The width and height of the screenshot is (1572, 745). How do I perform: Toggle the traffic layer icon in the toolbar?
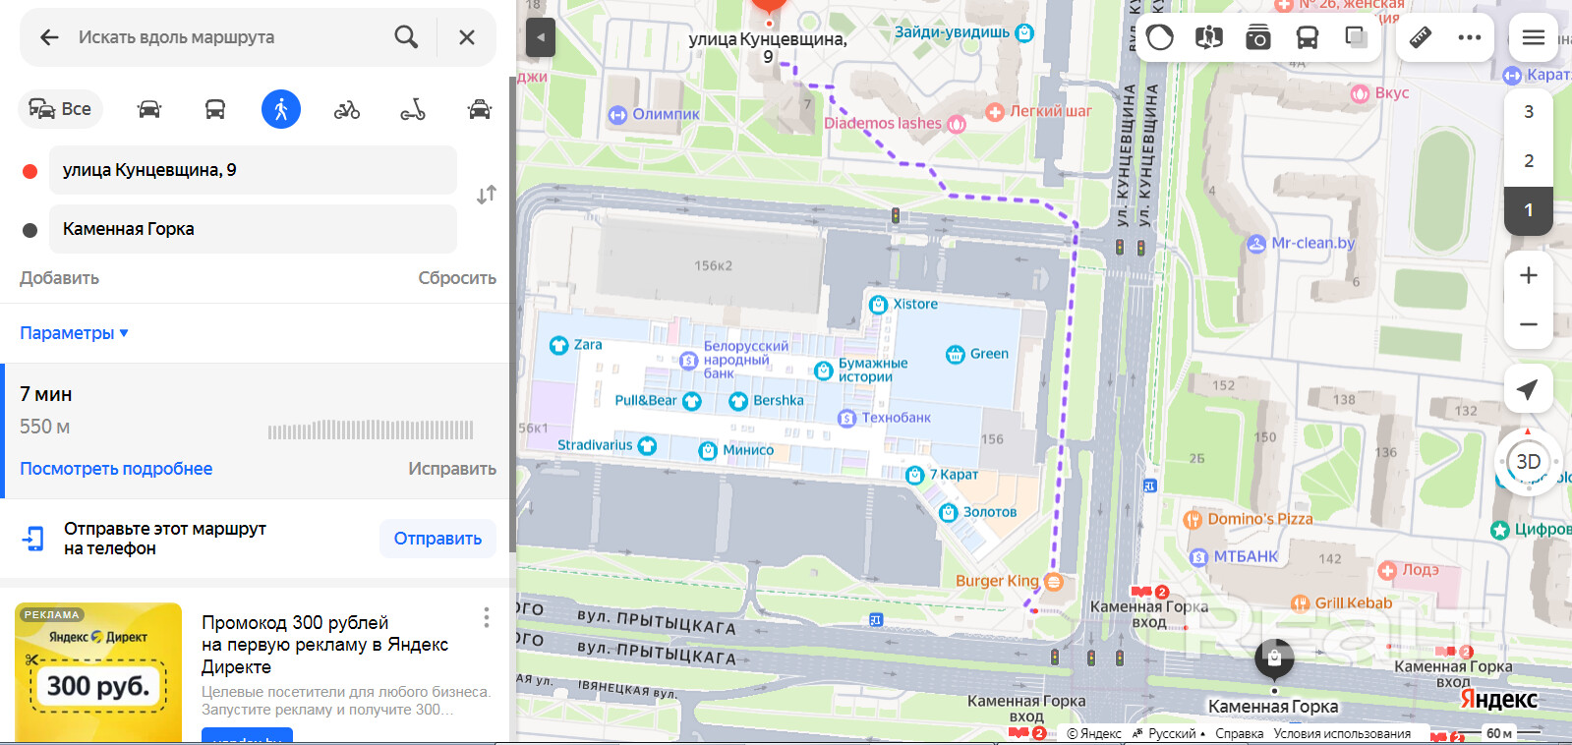tap(1160, 37)
